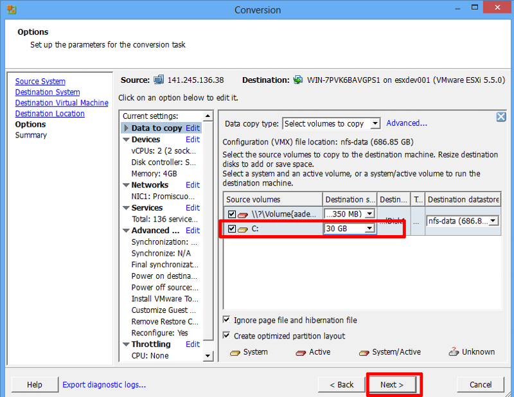Open Advanced data copy options
Viewport: 514px width, 397px height.
[407, 123]
